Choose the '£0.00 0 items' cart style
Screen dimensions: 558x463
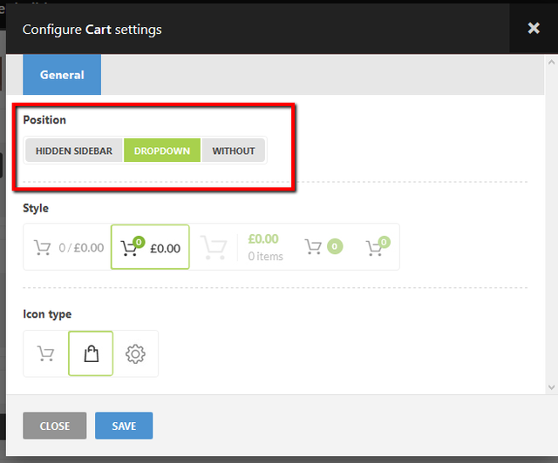pyautogui.click(x=242, y=247)
